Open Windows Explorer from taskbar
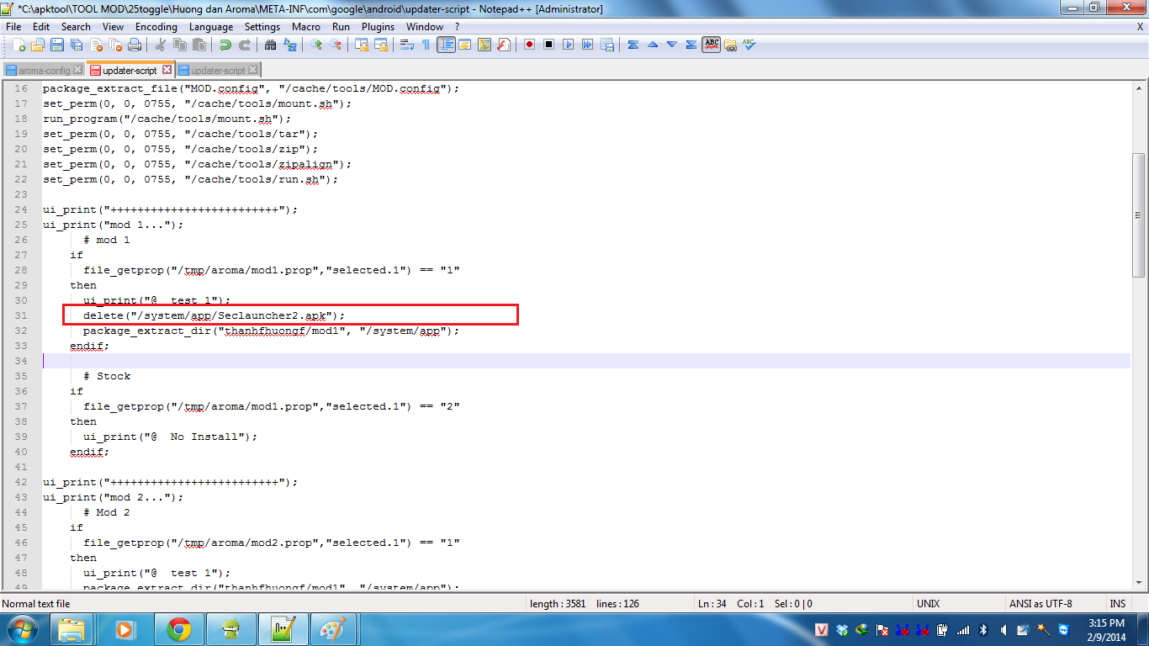Viewport: 1149px width, 646px height. pos(73,629)
